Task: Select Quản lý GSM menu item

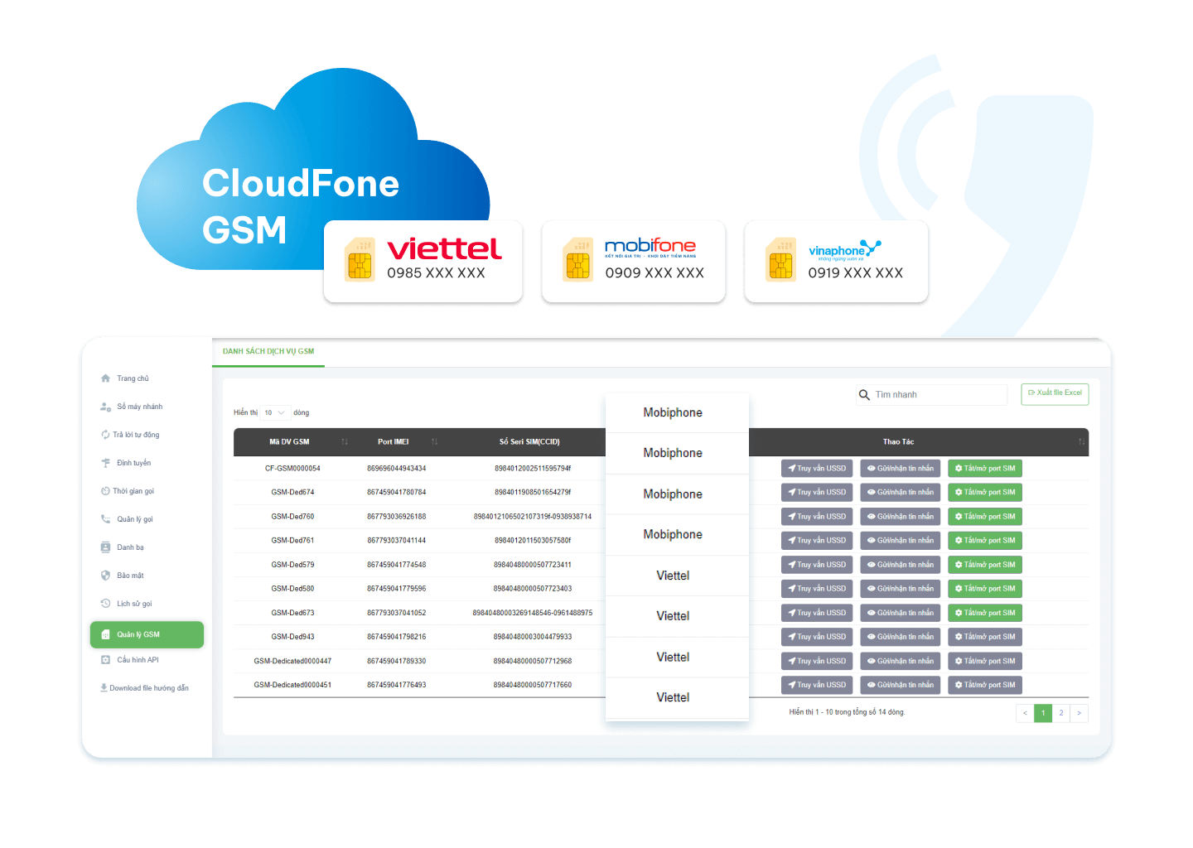Action: click(147, 634)
